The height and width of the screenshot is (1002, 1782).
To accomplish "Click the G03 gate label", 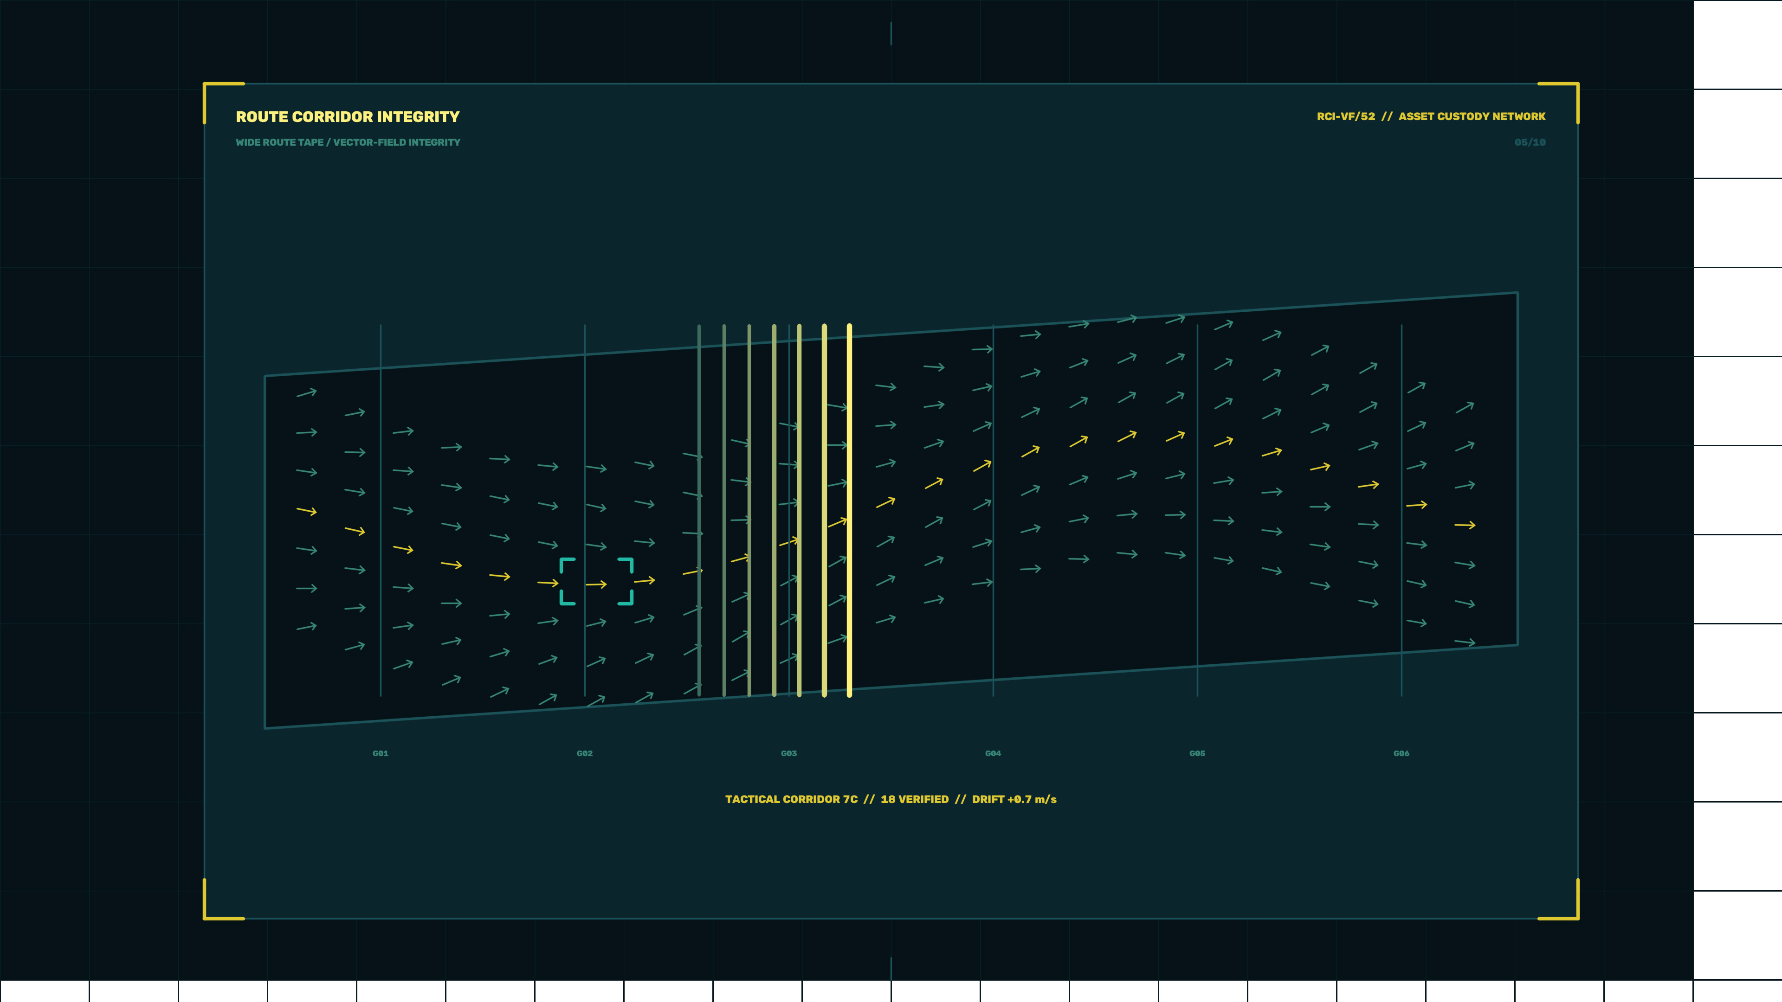I will 788,753.
